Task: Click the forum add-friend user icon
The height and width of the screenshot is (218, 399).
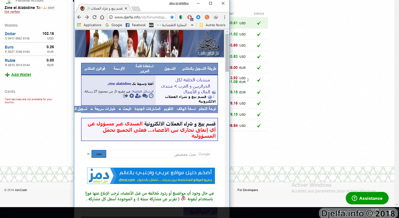Action: (138, 96)
